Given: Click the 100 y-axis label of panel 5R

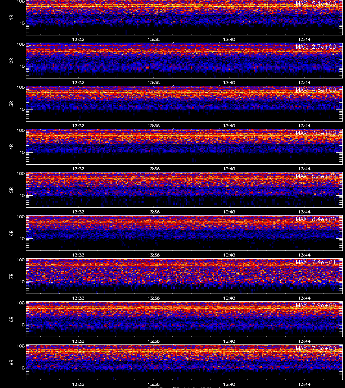Looking at the screenshot, I should coord(21,173).
